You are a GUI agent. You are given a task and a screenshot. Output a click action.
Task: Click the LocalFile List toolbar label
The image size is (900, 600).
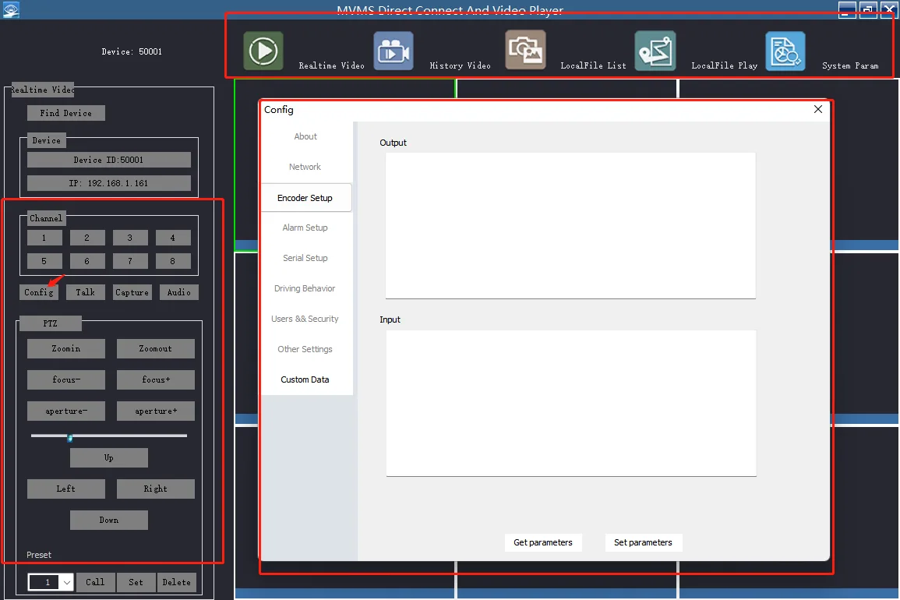coord(594,65)
